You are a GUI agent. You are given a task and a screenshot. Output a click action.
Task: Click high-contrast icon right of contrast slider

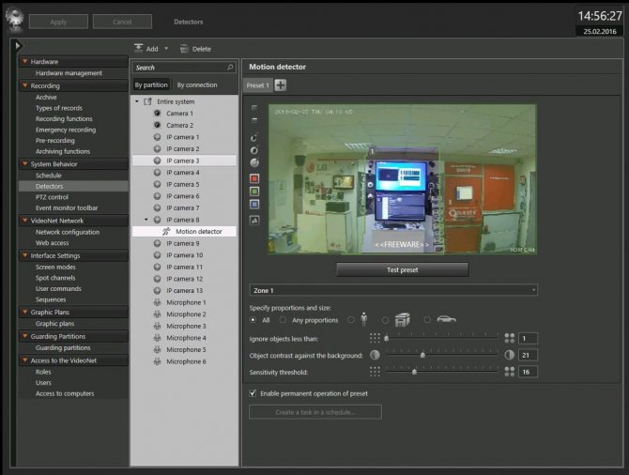tap(510, 355)
